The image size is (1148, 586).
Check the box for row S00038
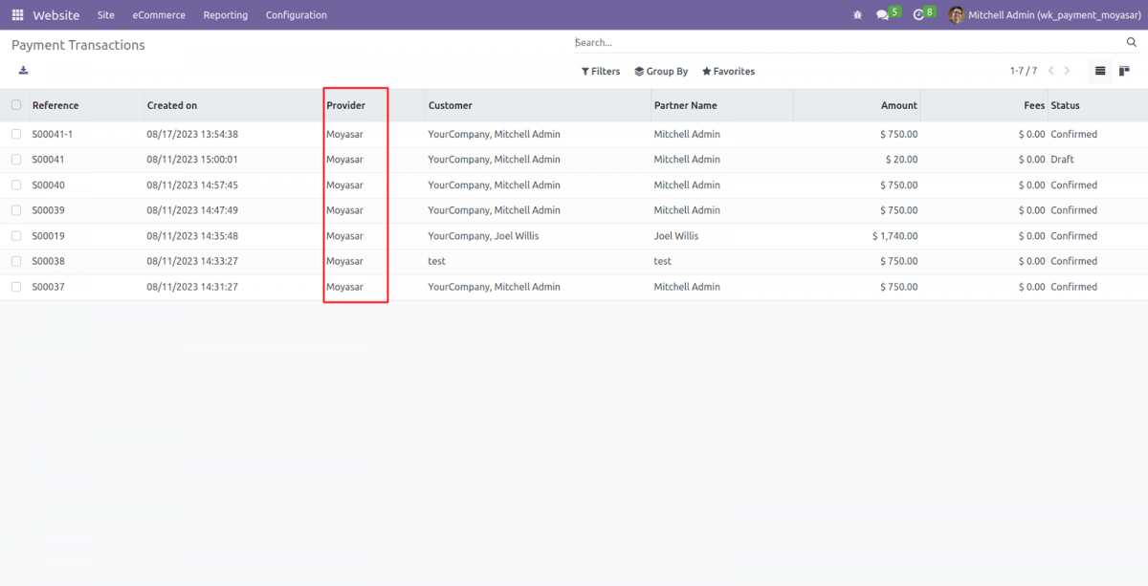tap(16, 261)
